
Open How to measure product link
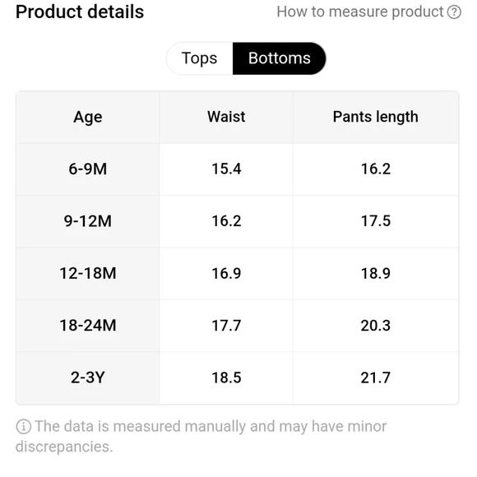click(368, 12)
